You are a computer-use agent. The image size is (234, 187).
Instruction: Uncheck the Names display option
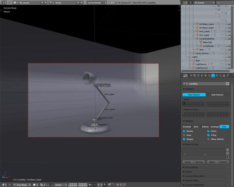[x=184, y=131]
